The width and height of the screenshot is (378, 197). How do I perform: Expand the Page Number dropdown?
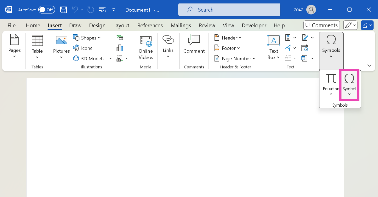coord(235,58)
